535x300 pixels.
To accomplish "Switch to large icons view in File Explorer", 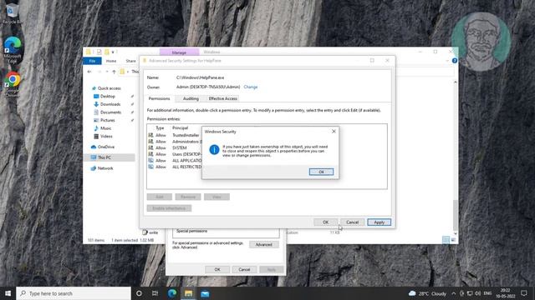I will [x=453, y=240].
